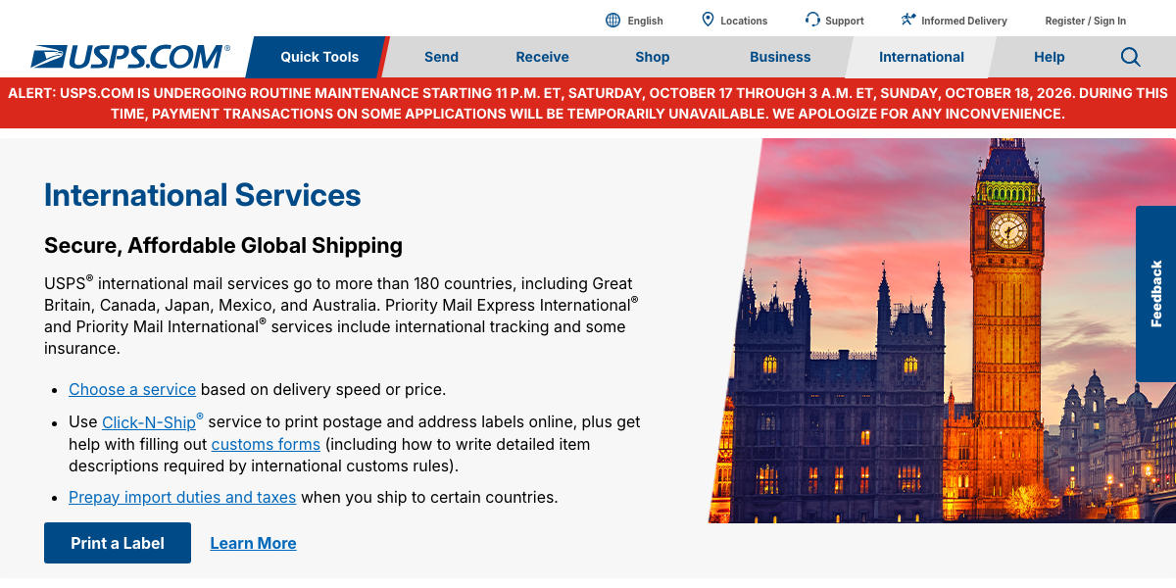The image size is (1176, 588).
Task: Open the Support link text
Action: 845,21
